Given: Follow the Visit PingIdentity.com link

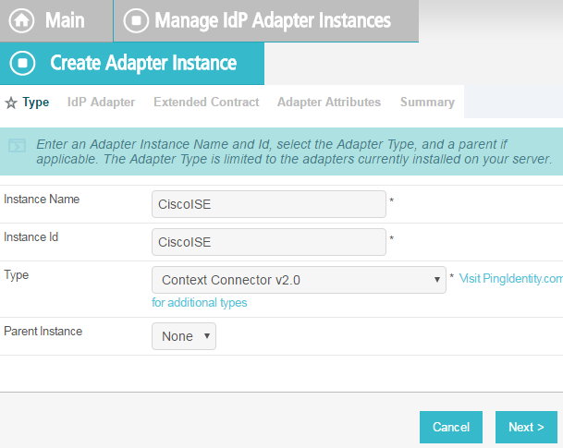Looking at the screenshot, I should tap(511, 278).
